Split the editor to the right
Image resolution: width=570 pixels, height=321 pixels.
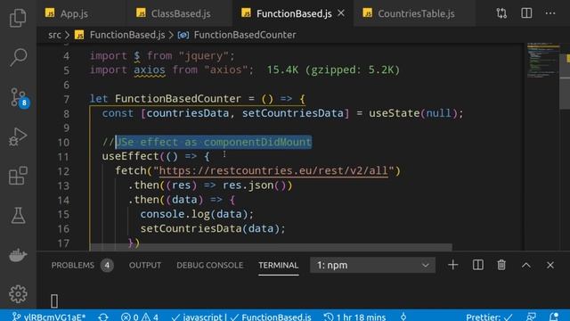tap(526, 13)
